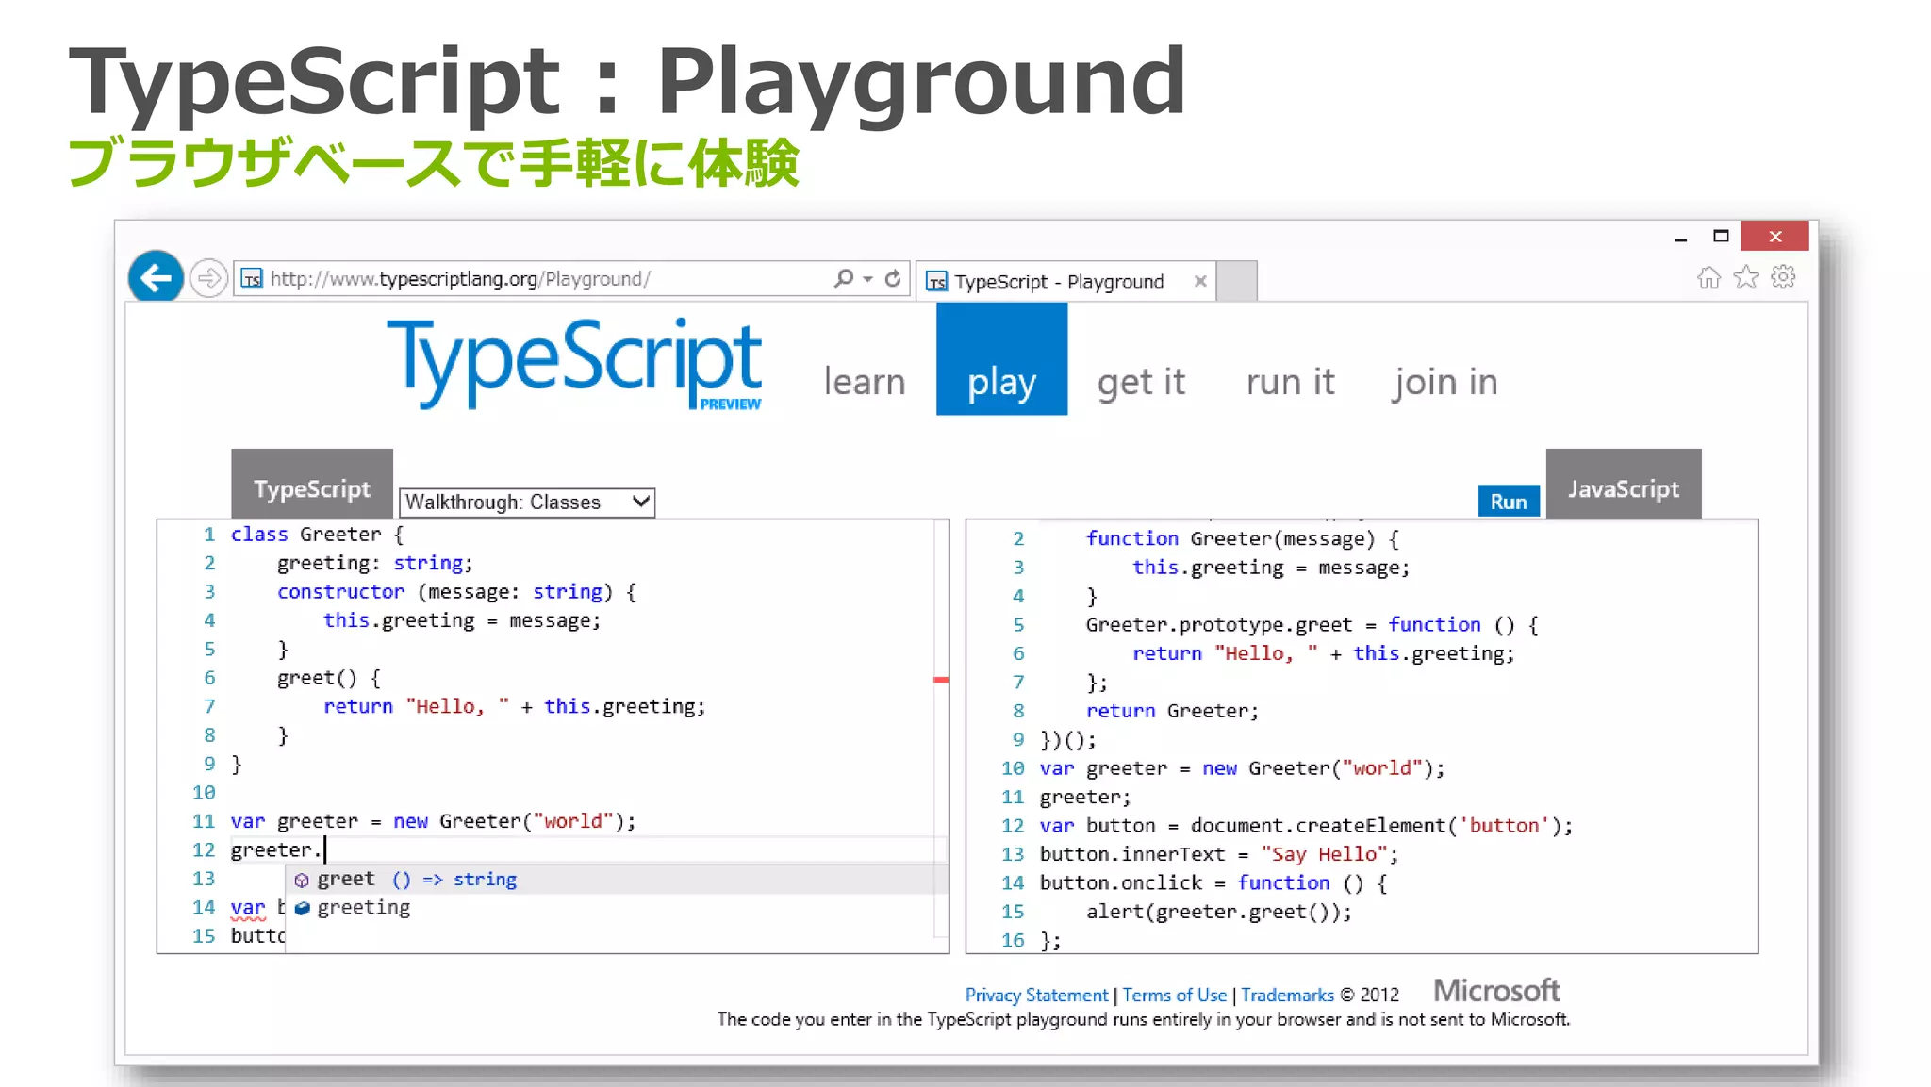Image resolution: width=1931 pixels, height=1087 pixels.
Task: Click the refresh page icon
Action: (x=892, y=278)
